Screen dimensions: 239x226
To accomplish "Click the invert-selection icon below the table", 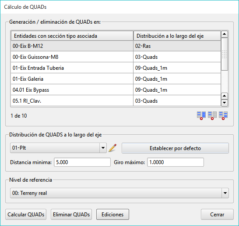I will click(x=223, y=115).
